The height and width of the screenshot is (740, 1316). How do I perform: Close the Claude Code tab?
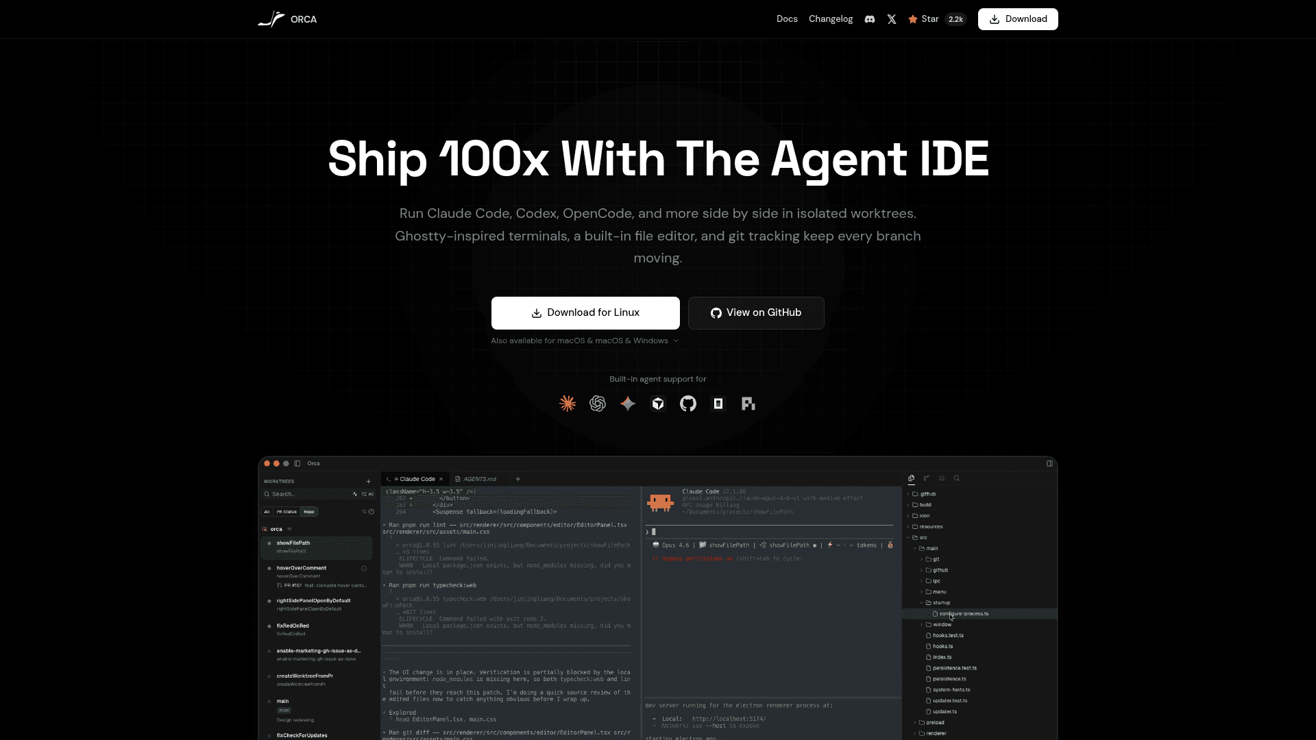click(441, 479)
